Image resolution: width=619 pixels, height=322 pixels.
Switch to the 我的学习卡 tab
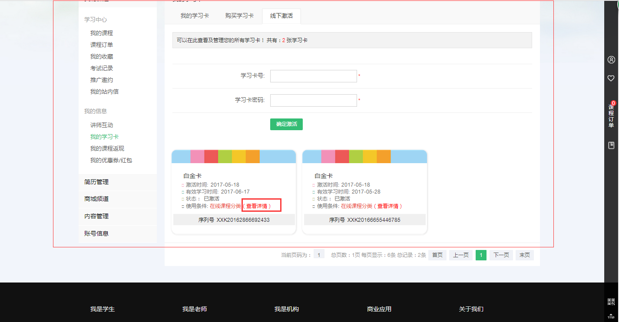pos(194,16)
